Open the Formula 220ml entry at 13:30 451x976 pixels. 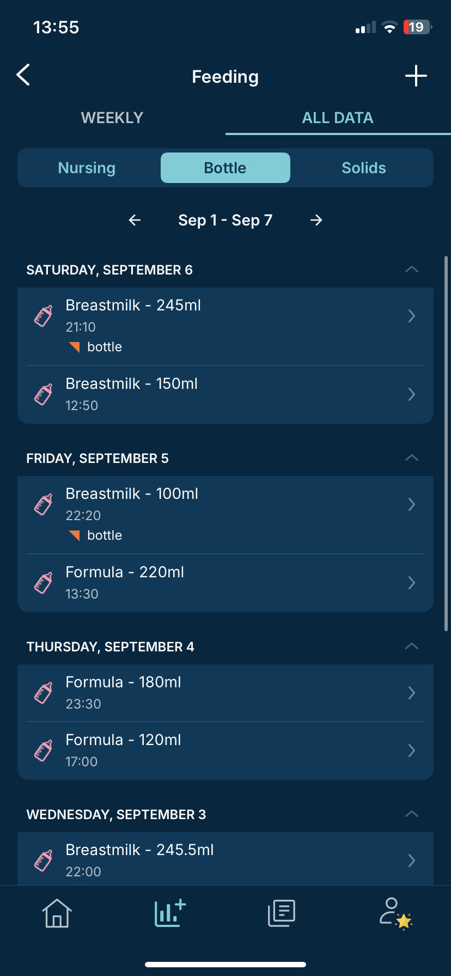pyautogui.click(x=225, y=583)
